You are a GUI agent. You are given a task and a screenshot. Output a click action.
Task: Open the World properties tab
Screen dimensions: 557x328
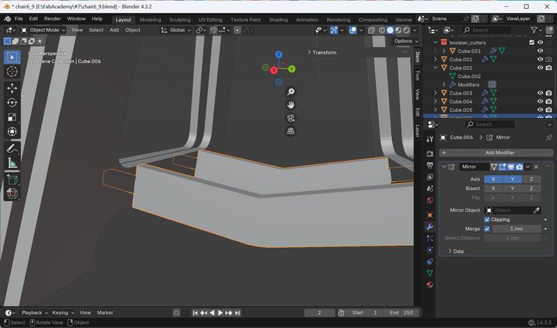[430, 201]
